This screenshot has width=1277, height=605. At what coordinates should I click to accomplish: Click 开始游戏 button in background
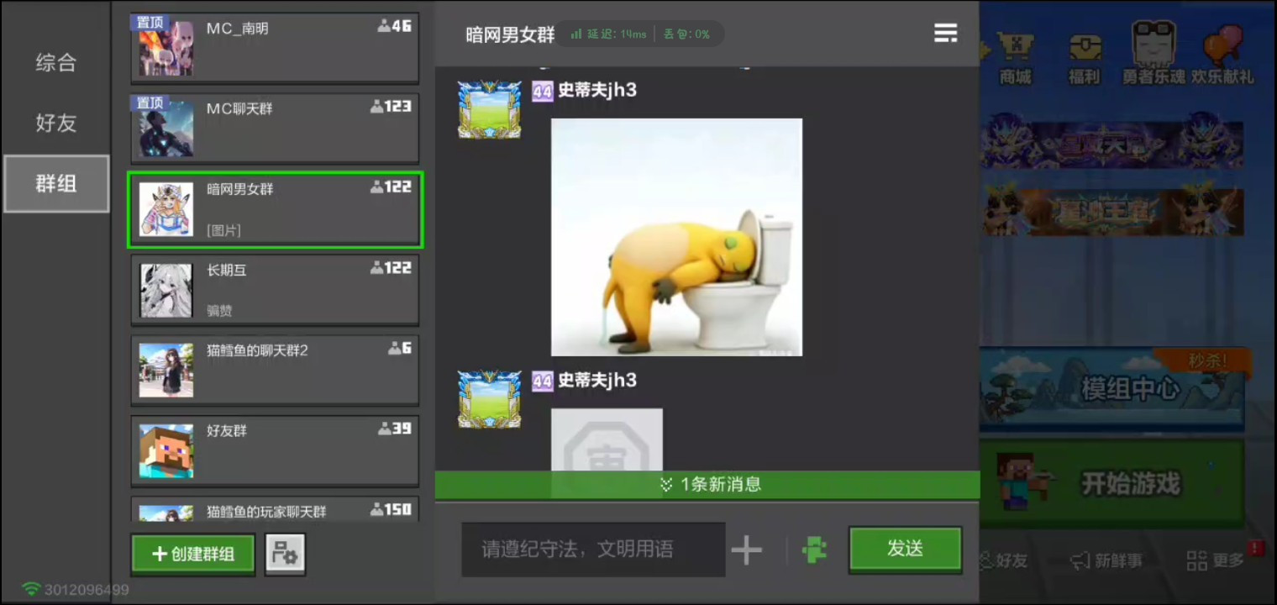pos(1112,482)
